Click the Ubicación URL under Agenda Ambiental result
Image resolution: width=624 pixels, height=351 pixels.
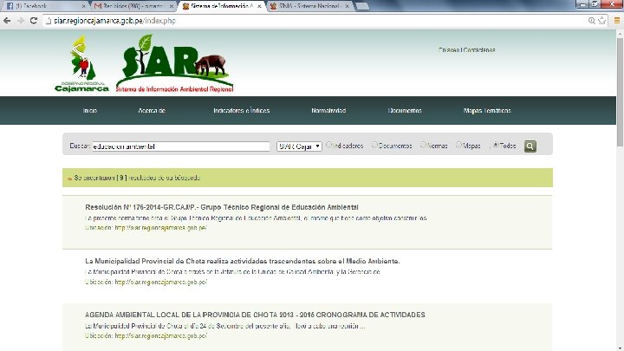161,336
